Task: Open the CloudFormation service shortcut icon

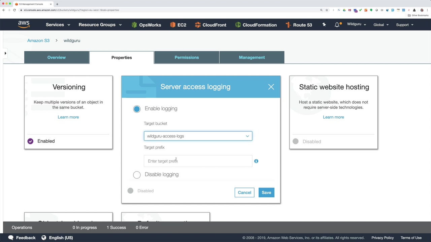Action: 238,25
